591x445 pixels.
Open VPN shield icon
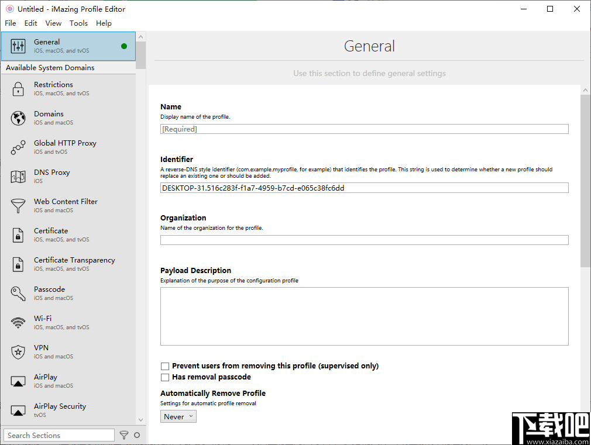tap(18, 352)
